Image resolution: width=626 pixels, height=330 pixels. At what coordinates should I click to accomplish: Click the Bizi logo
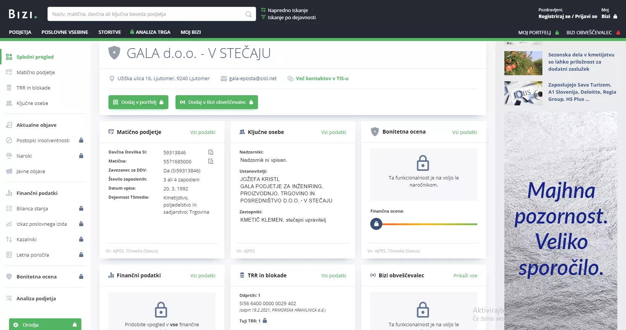[x=23, y=14]
